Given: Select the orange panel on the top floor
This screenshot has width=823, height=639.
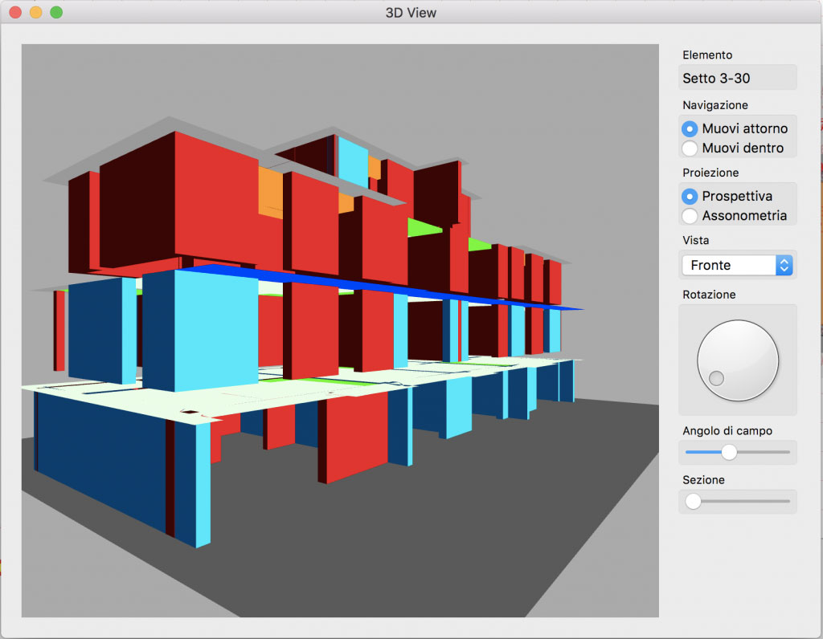Looking at the screenshot, I should (270, 194).
